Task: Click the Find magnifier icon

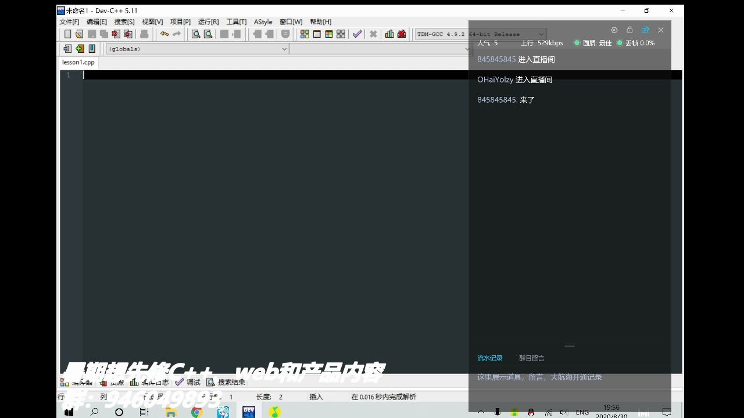Action: pos(196,34)
